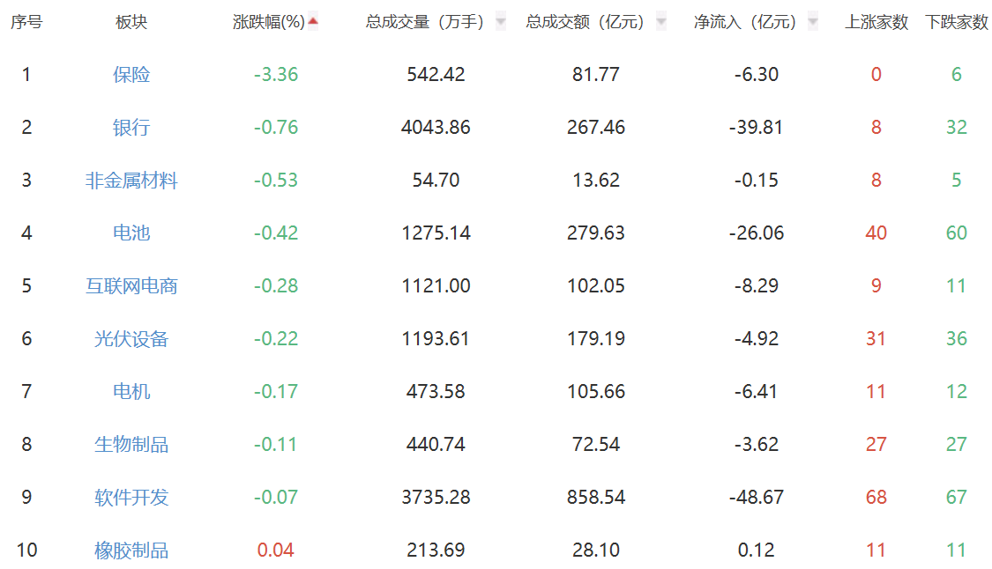Screen dimensions: 992x569
Task: Click the sort arrow beside 总成交额（亿元）
Action: click(661, 22)
